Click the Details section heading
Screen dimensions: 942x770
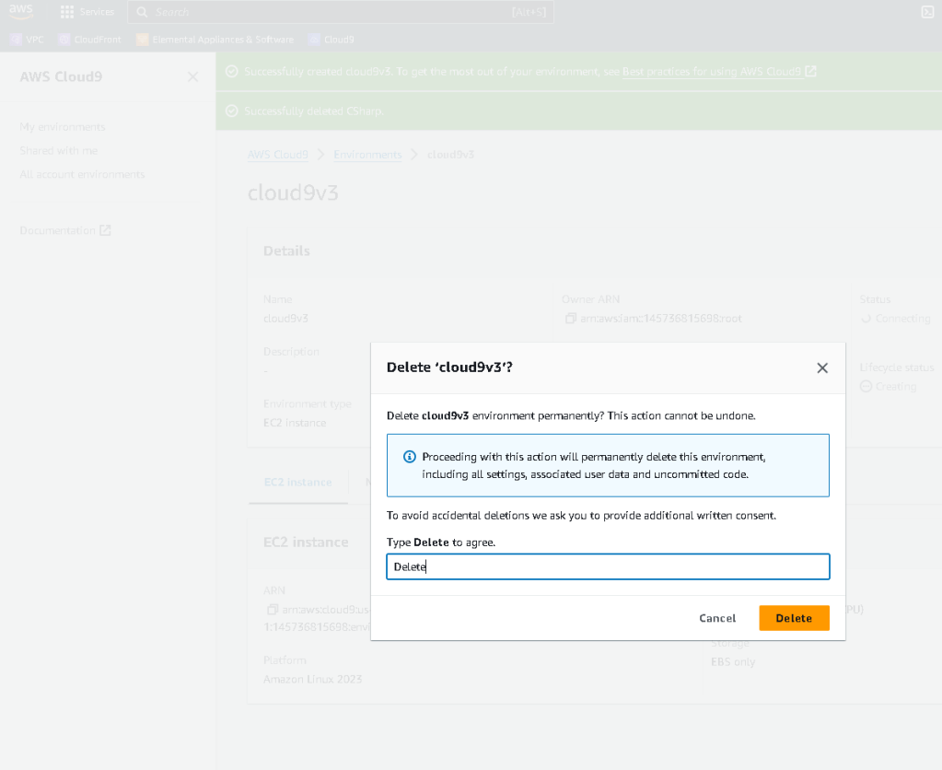click(286, 251)
